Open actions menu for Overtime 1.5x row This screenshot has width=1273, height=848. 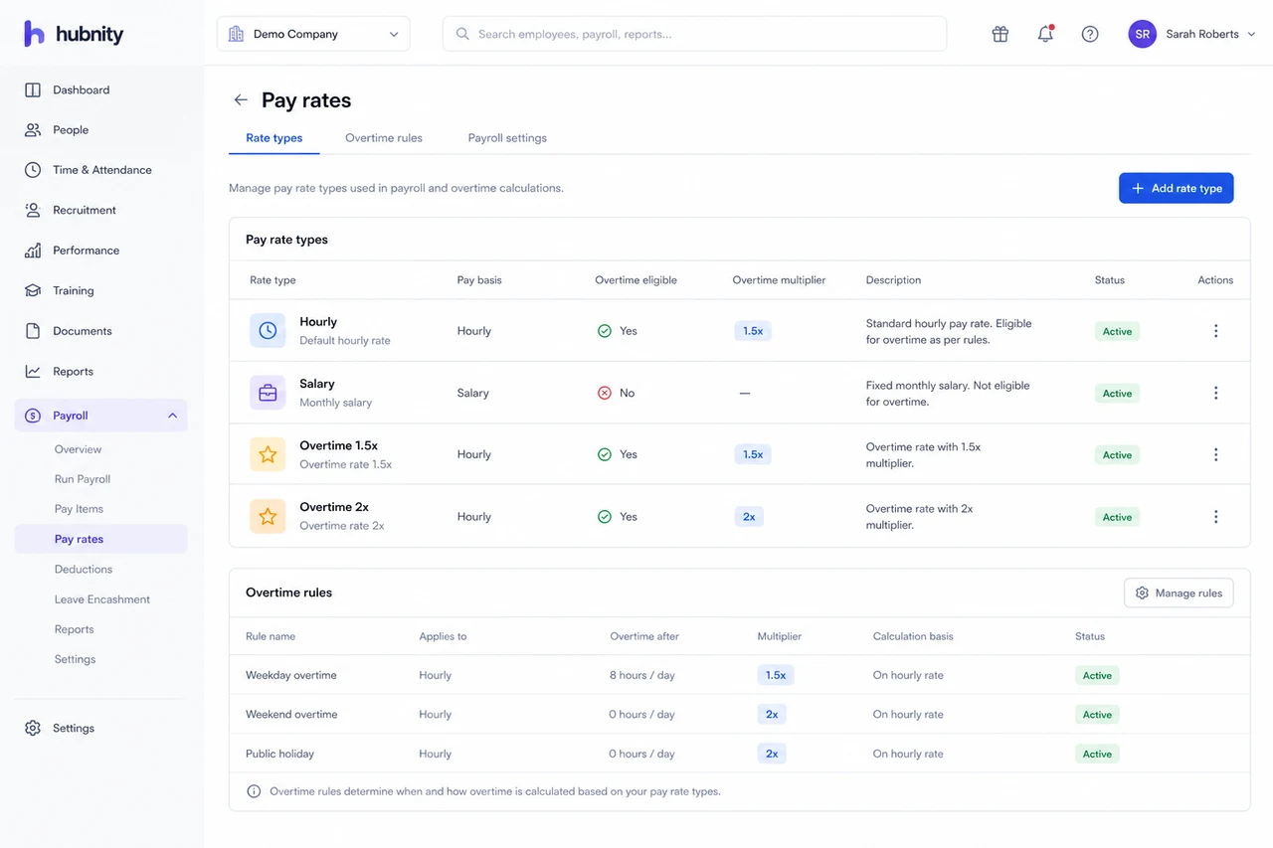pyautogui.click(x=1215, y=454)
